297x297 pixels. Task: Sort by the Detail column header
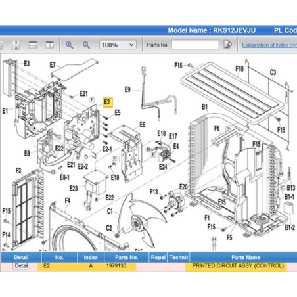(21, 257)
